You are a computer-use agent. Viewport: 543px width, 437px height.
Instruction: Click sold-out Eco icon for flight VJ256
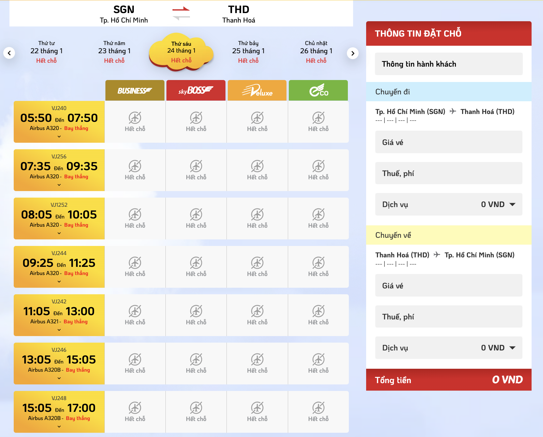[318, 166]
